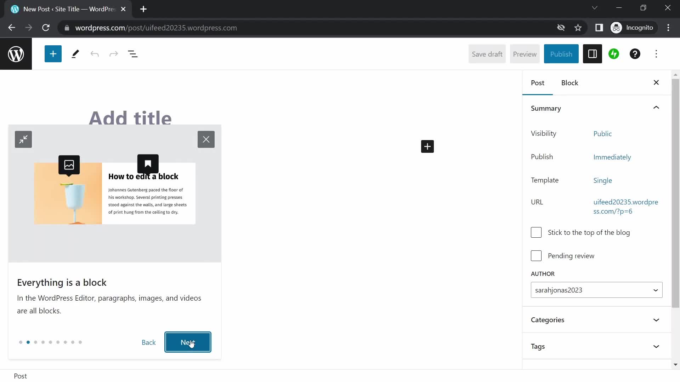Click the sidebar layout toggle icon
Image resolution: width=680 pixels, height=382 pixels.
592,54
